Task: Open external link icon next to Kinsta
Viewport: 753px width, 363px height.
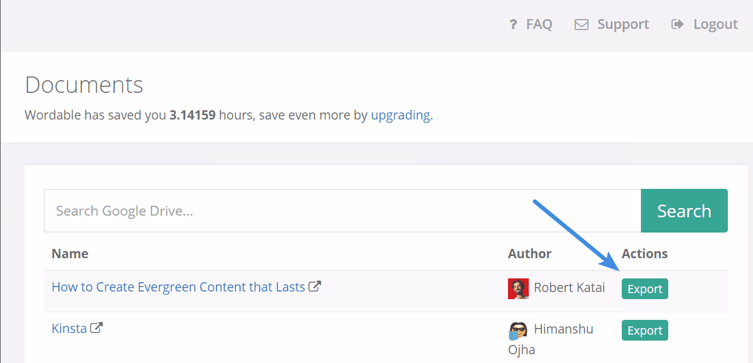Action: click(x=96, y=328)
